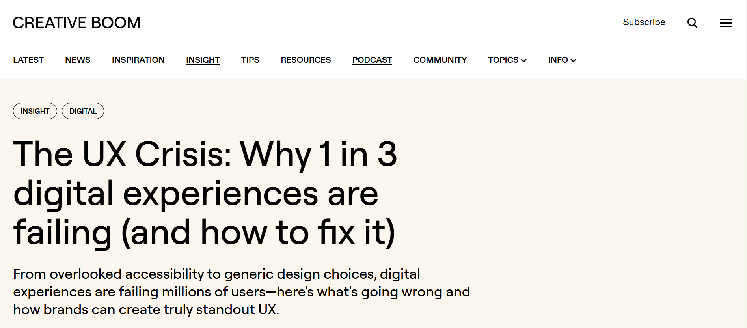The width and height of the screenshot is (747, 328).
Task: Click the Subscribe link
Action: point(644,22)
